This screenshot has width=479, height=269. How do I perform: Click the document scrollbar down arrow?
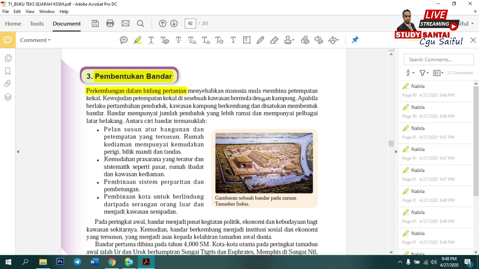391,252
